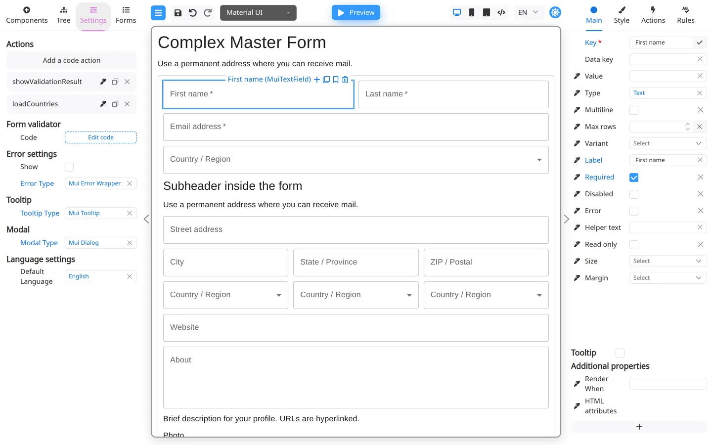The image size is (712, 445).
Task: Enable the Tooltip checkbox
Action: click(620, 353)
